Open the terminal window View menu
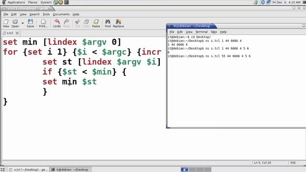The image size is (306, 172). (x=189, y=32)
